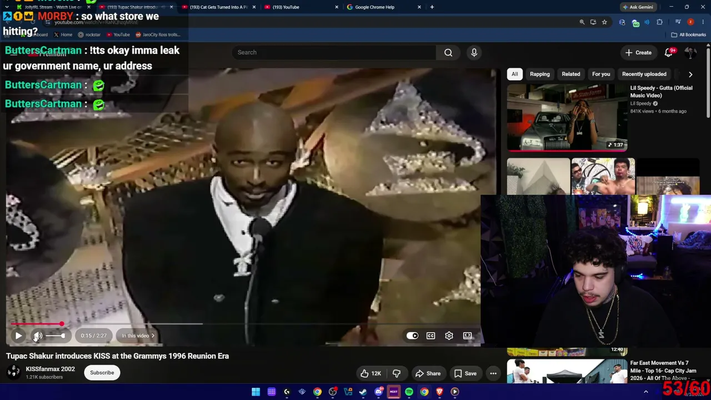Close the '(193) YouTube' browser tab
The image size is (711, 400).
click(x=337, y=7)
